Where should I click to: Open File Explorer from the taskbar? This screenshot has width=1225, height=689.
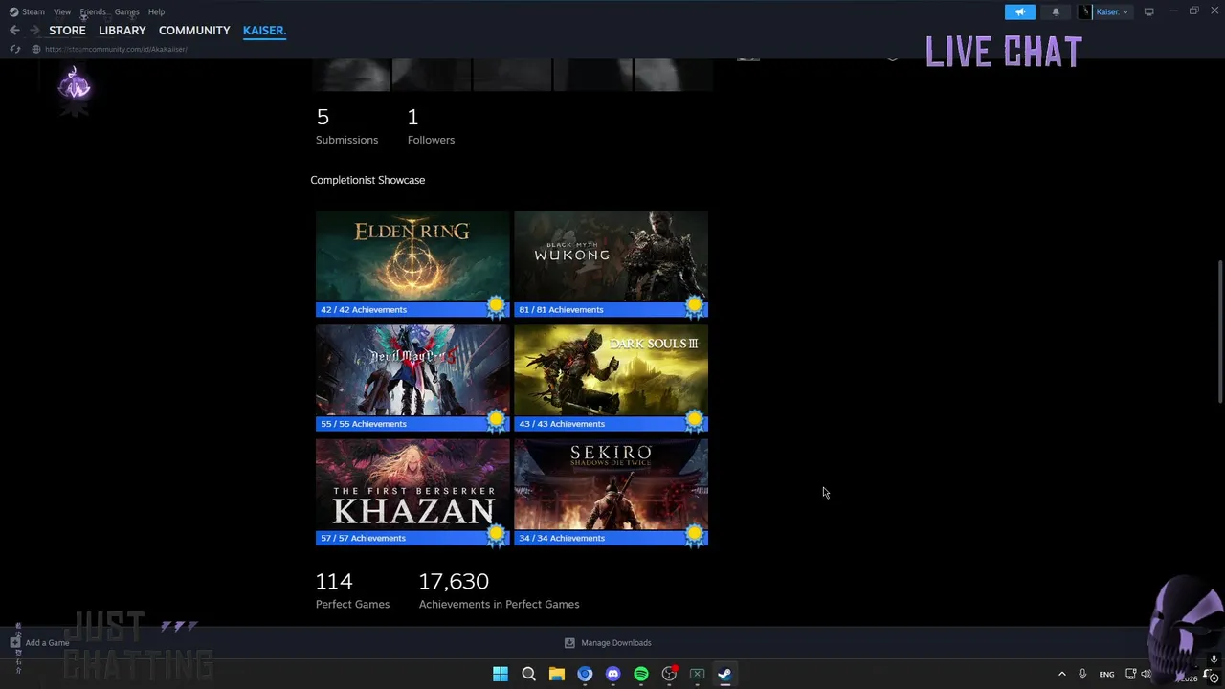click(557, 674)
